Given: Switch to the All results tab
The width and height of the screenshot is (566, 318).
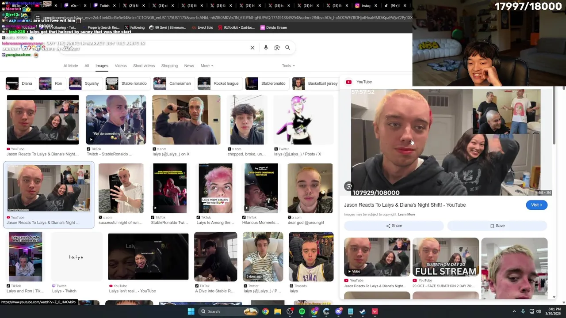Looking at the screenshot, I should coord(87,66).
